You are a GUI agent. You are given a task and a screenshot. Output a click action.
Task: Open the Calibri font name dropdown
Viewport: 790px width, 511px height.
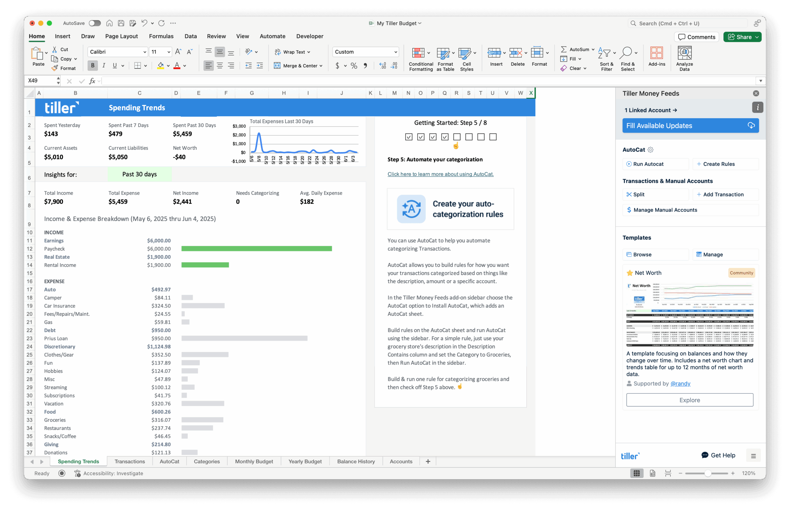click(x=118, y=52)
